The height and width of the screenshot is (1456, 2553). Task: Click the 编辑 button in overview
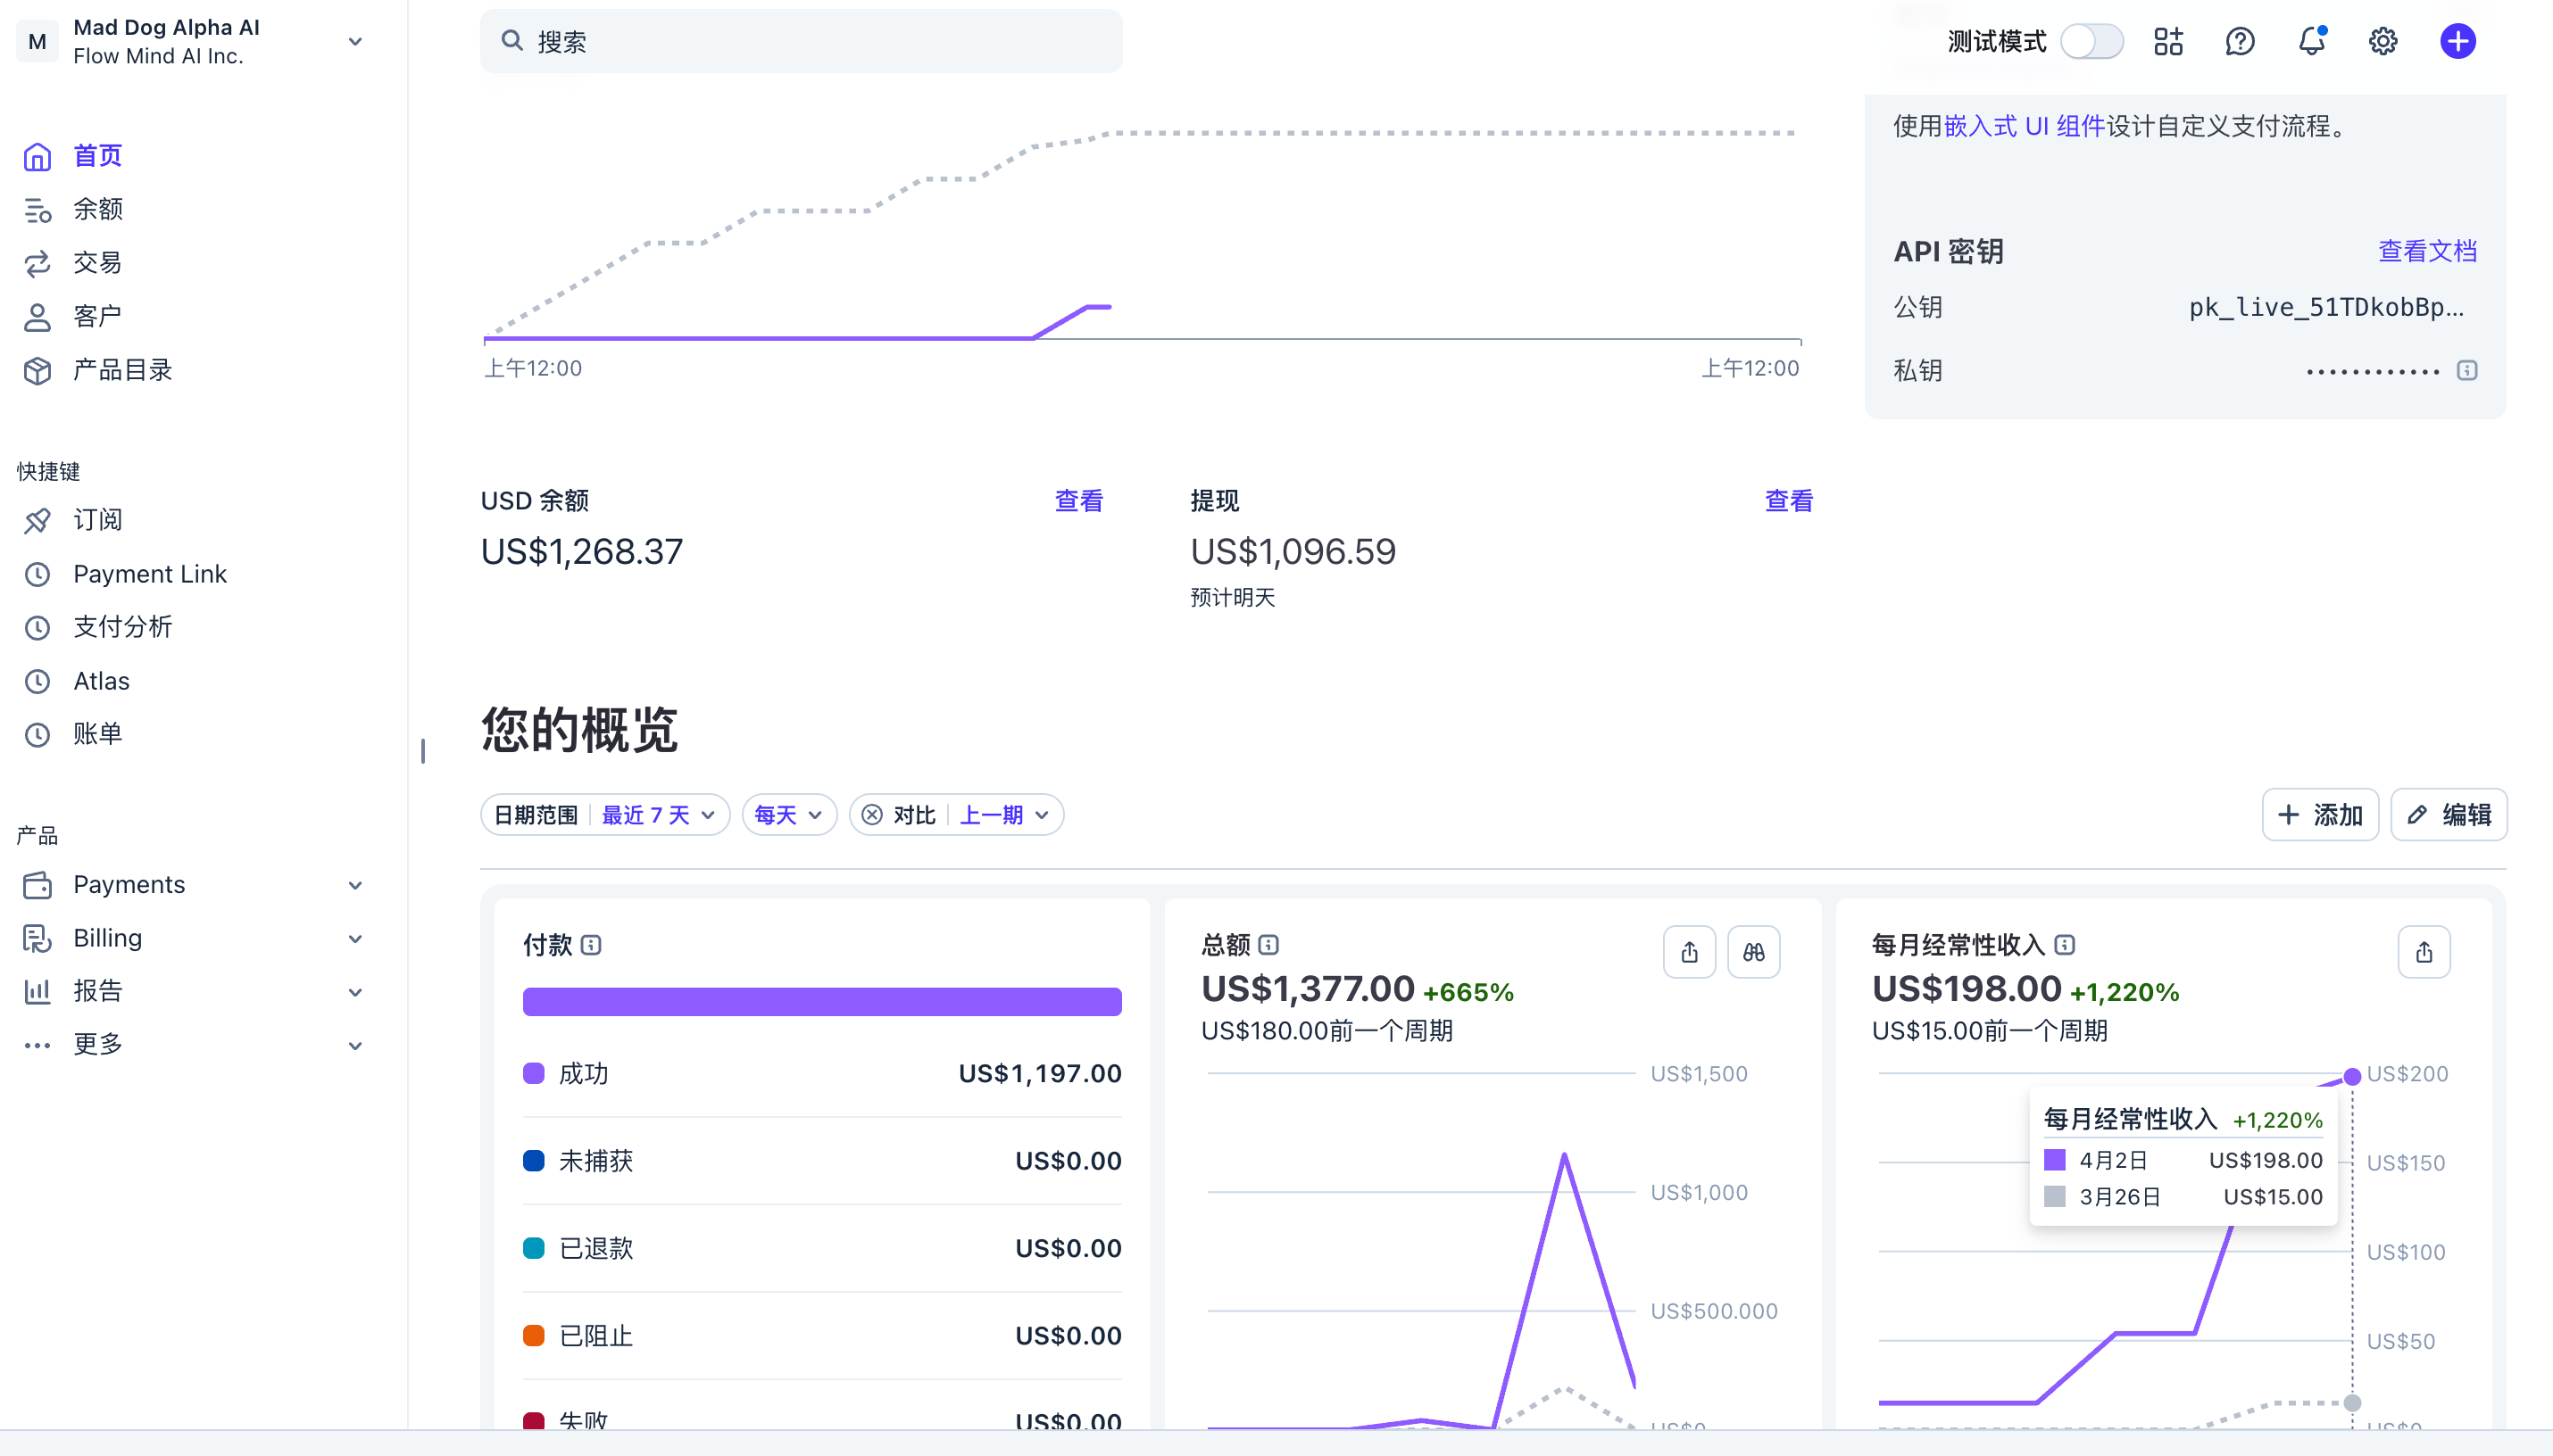pos(2449,815)
